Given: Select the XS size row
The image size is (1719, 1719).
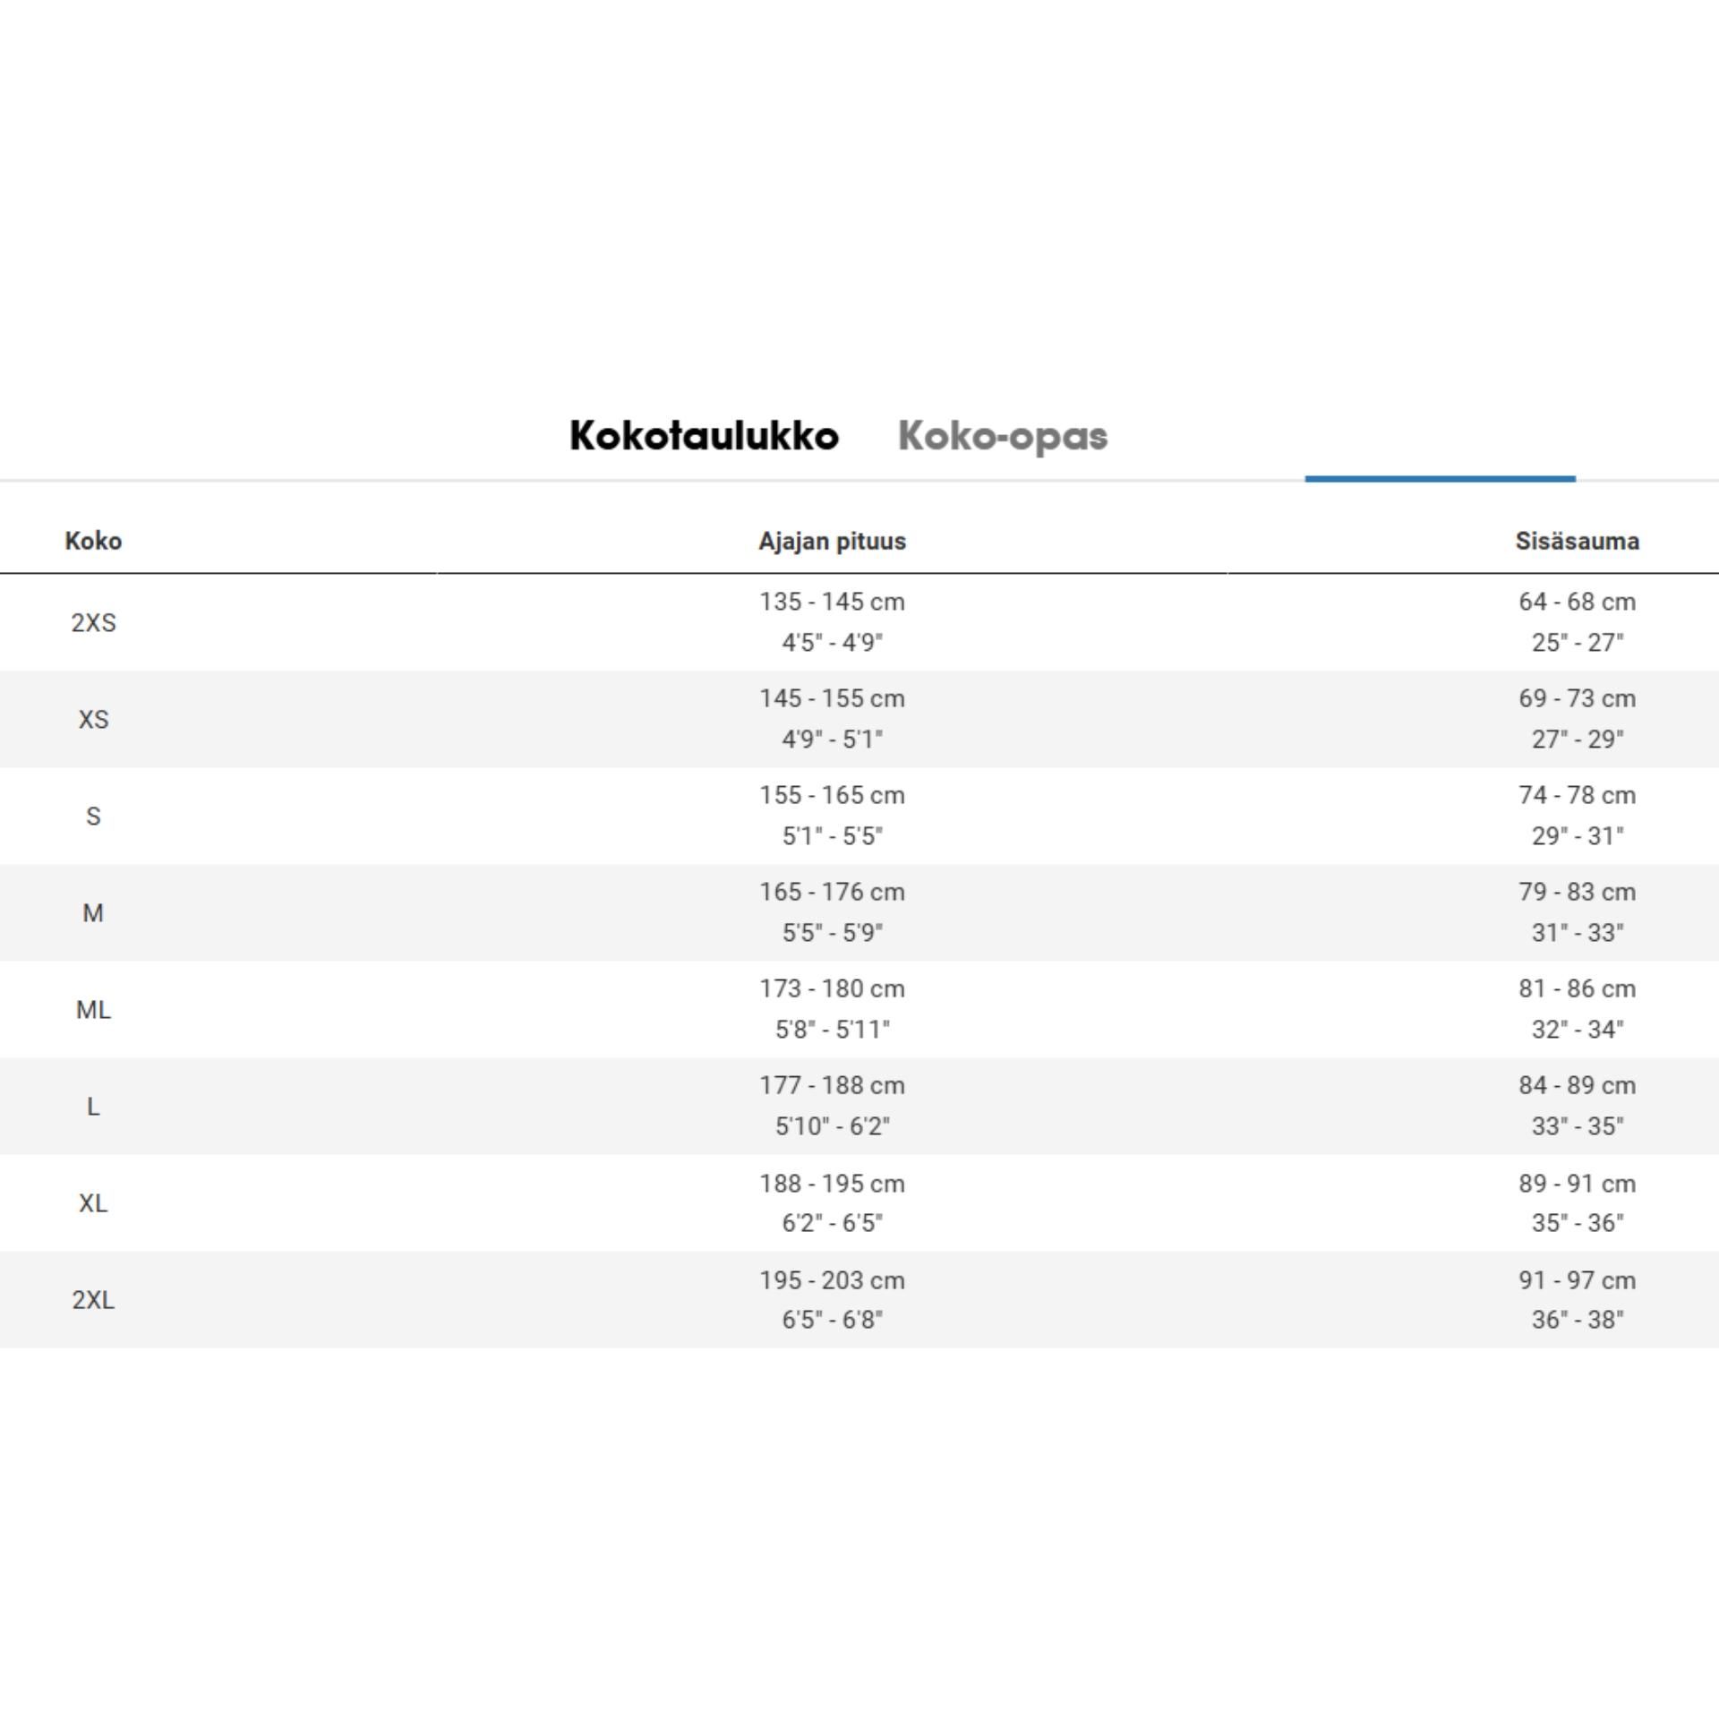Looking at the screenshot, I should (x=859, y=719).
